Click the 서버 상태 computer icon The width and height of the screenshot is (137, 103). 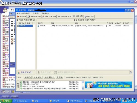click(x=74, y=16)
